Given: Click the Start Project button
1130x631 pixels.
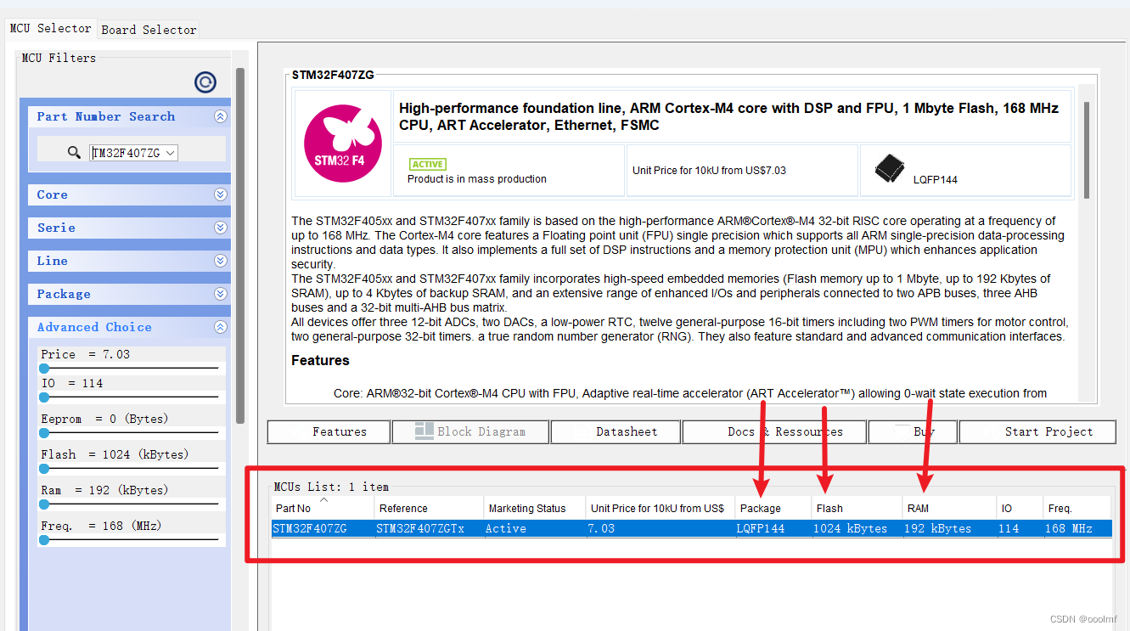Looking at the screenshot, I should 1037,431.
